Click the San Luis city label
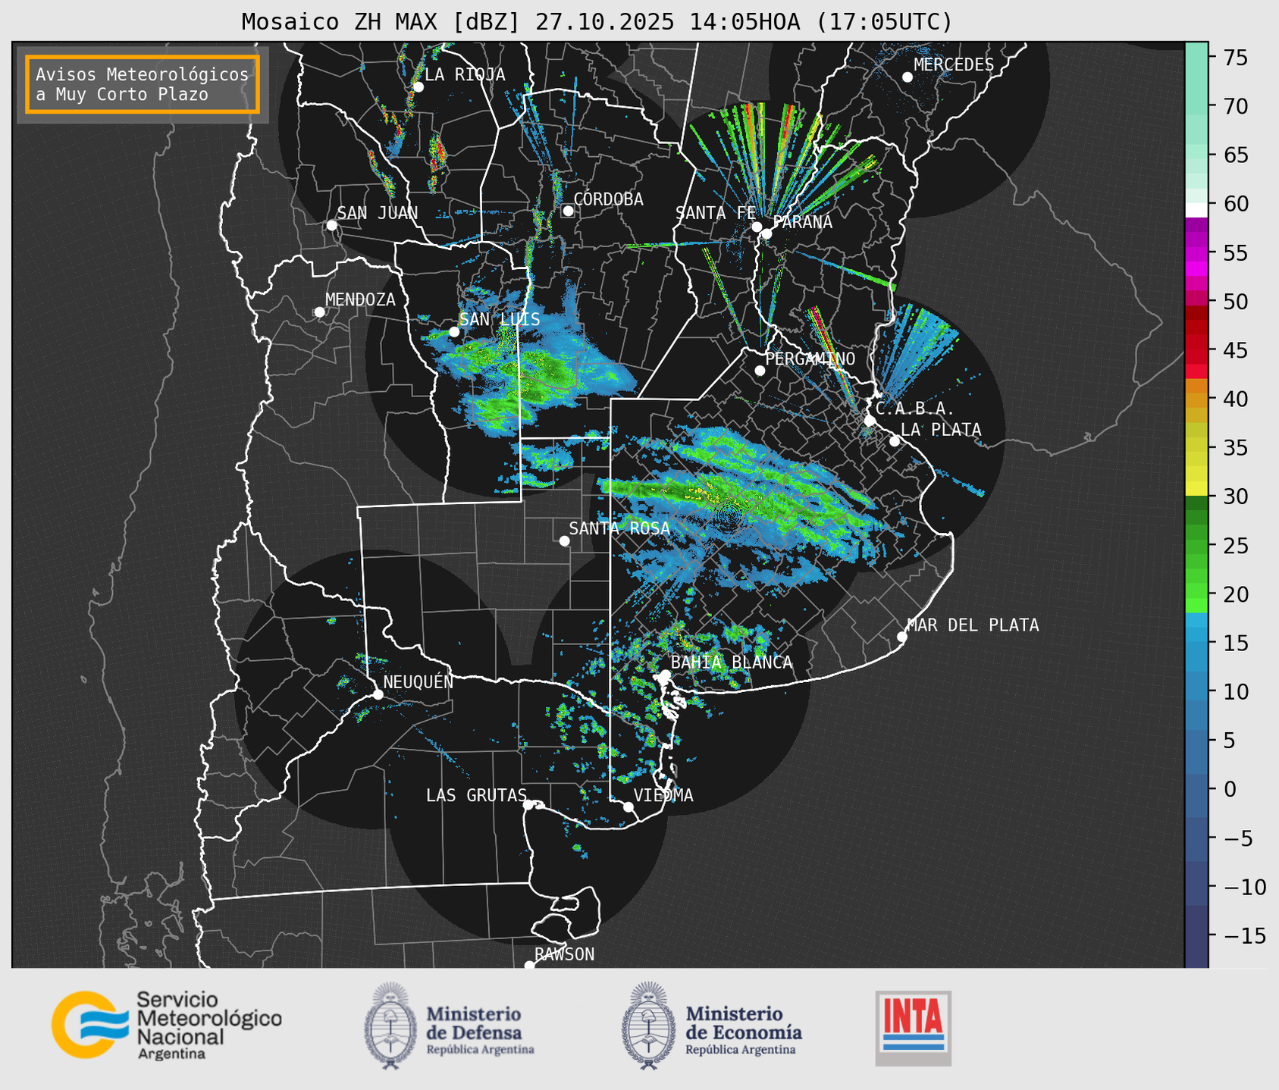The width and height of the screenshot is (1279, 1090). [500, 319]
